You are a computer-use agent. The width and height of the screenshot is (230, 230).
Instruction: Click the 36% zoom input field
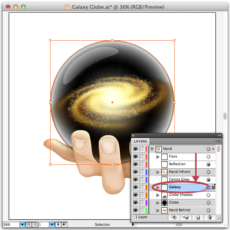tap(11, 224)
